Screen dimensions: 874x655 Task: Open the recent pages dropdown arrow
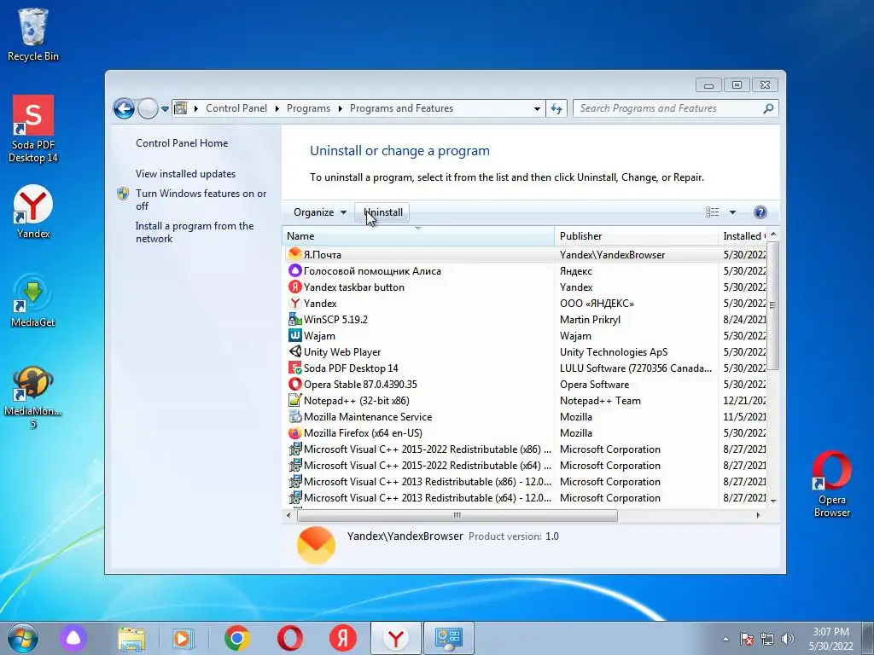(x=165, y=109)
